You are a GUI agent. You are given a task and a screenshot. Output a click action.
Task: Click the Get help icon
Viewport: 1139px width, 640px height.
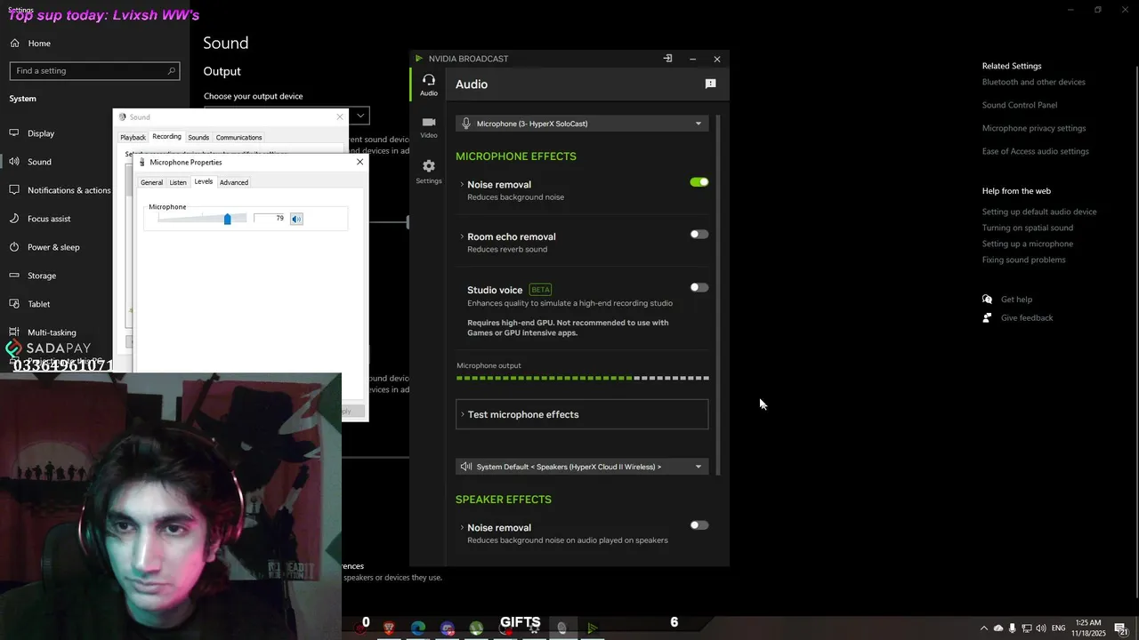coord(987,300)
